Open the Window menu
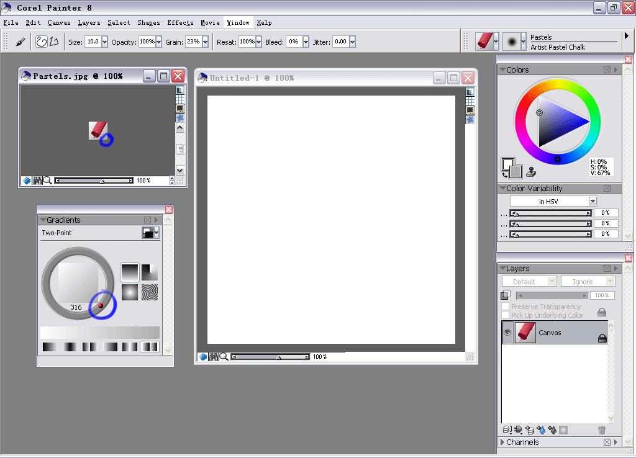Image resolution: width=636 pixels, height=458 pixels. (x=238, y=23)
